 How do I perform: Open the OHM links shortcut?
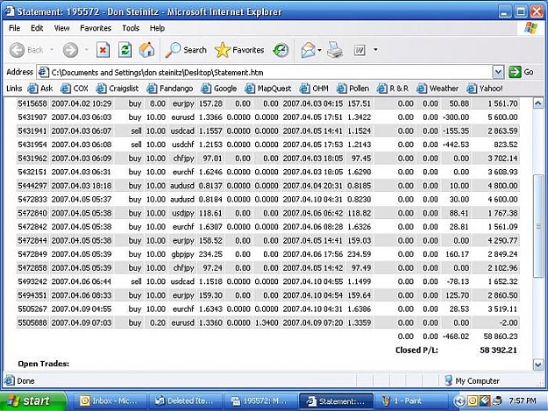point(314,89)
